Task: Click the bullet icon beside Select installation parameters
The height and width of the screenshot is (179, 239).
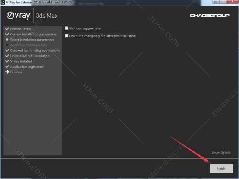Action: coord(7,39)
